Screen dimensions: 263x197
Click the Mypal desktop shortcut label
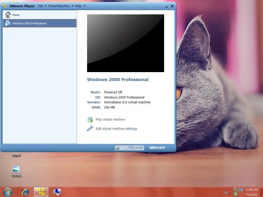tap(16, 155)
